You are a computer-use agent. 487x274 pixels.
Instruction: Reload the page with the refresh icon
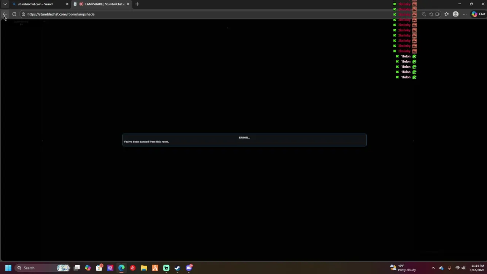[x=14, y=14]
